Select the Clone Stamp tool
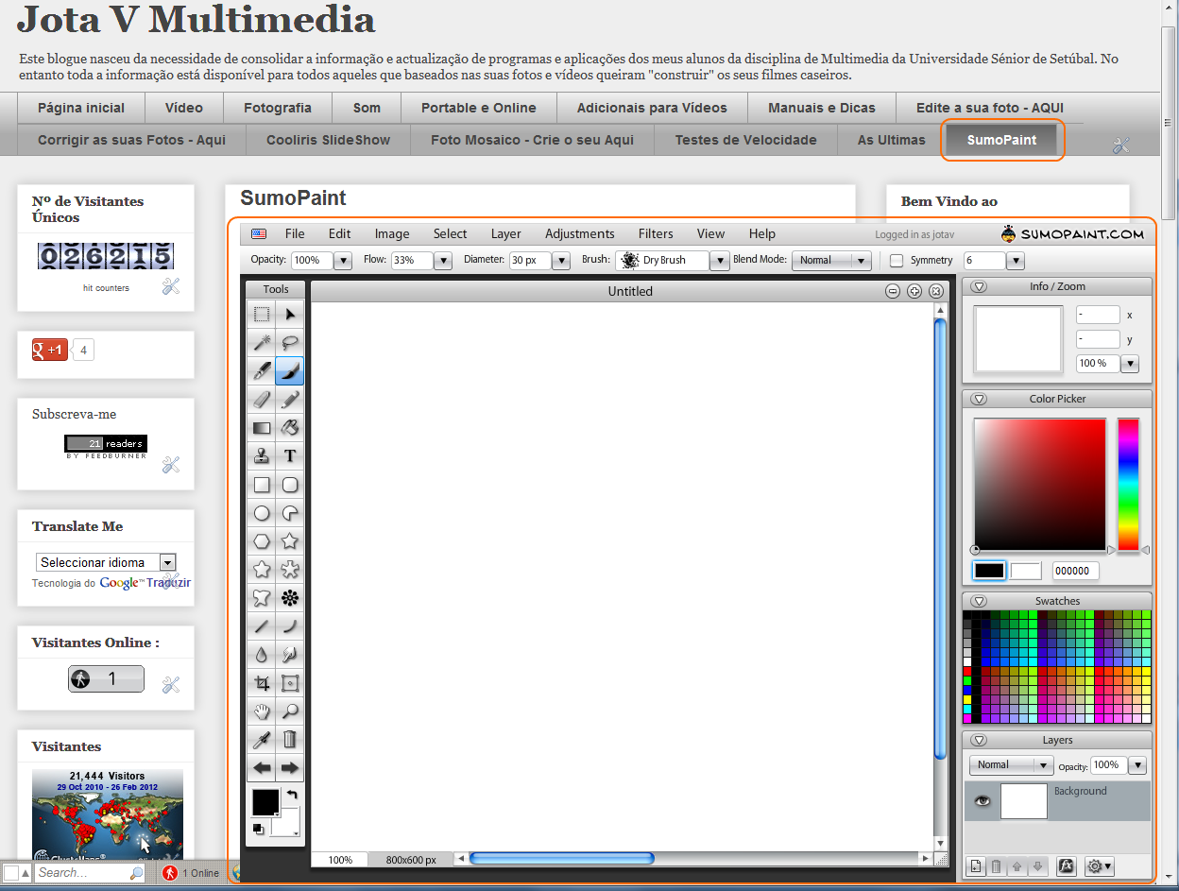Viewport: 1179px width, 891px height. [x=262, y=456]
